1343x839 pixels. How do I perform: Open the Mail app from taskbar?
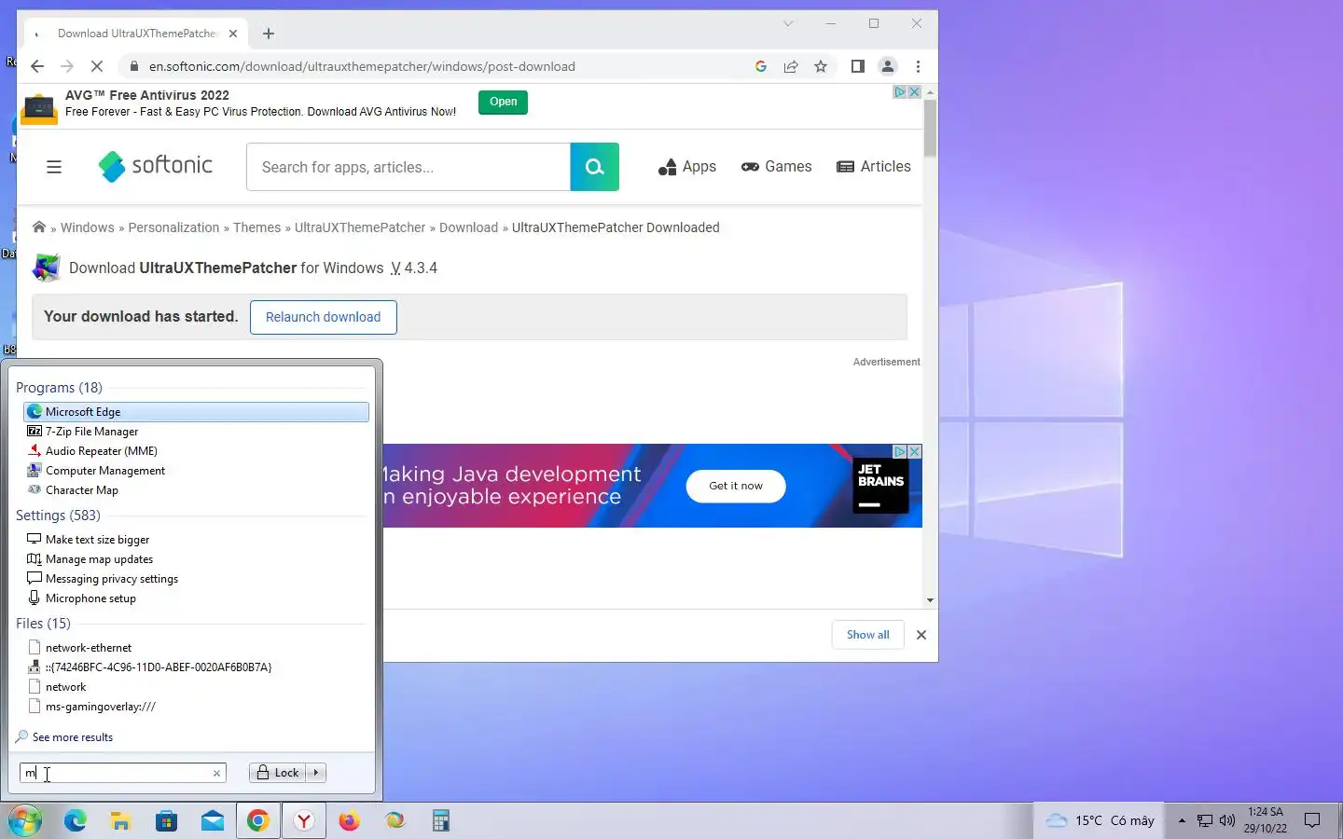click(x=212, y=820)
